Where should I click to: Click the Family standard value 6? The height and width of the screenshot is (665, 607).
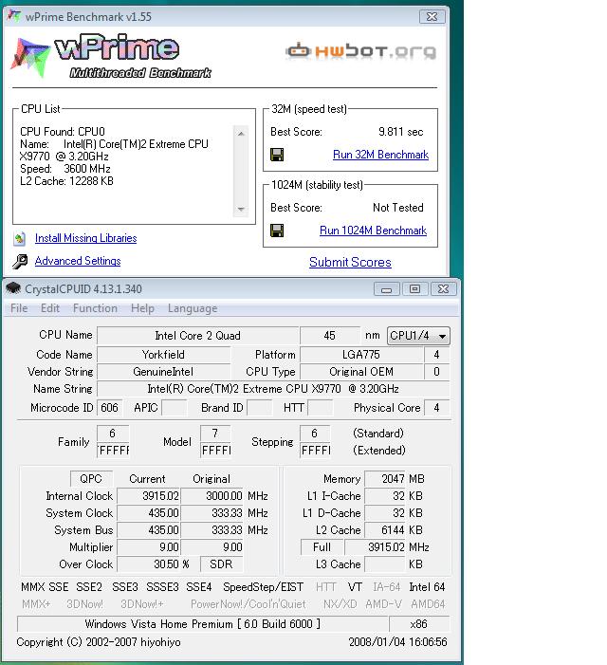pos(112,433)
